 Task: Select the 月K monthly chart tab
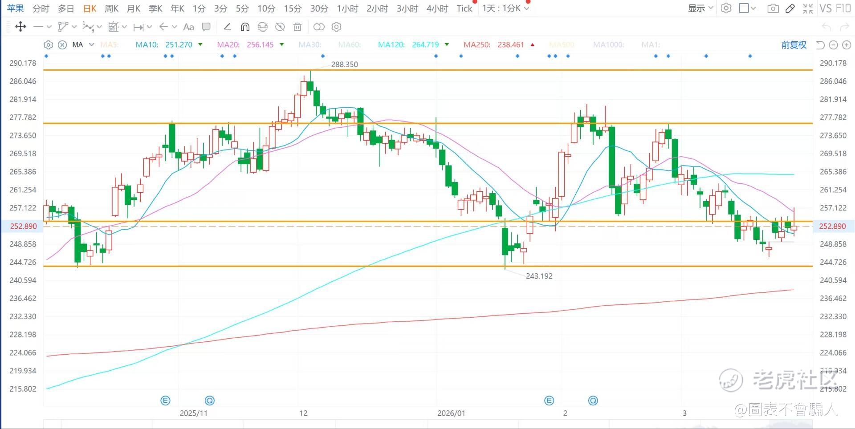(x=134, y=8)
